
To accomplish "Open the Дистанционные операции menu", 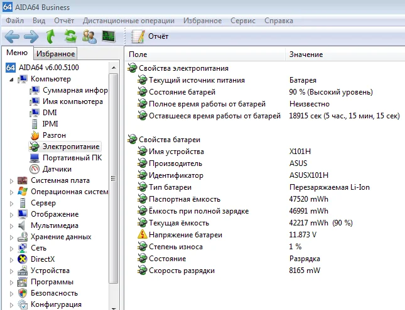I will pyautogui.click(x=129, y=21).
